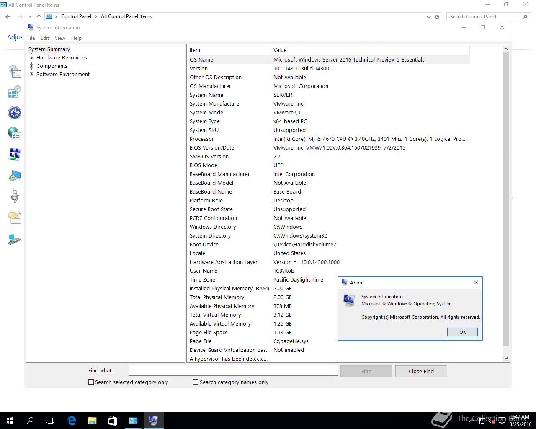Open the View menu
The height and width of the screenshot is (429, 536).
coord(60,38)
